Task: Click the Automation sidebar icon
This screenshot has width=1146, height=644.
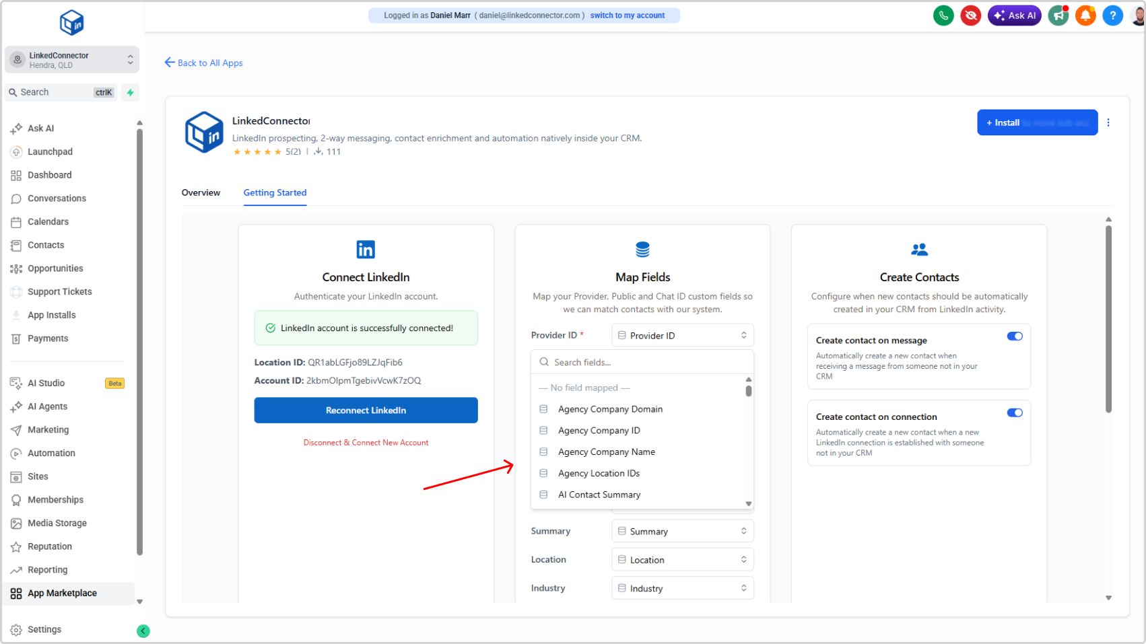Action: [16, 454]
